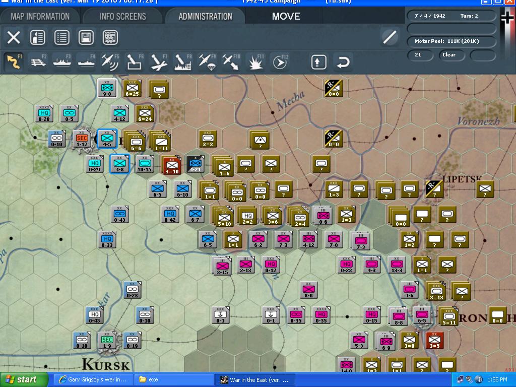Select the Air Transport paradrop mode (F9) icon
The width and height of the screenshot is (516, 387).
(x=207, y=61)
